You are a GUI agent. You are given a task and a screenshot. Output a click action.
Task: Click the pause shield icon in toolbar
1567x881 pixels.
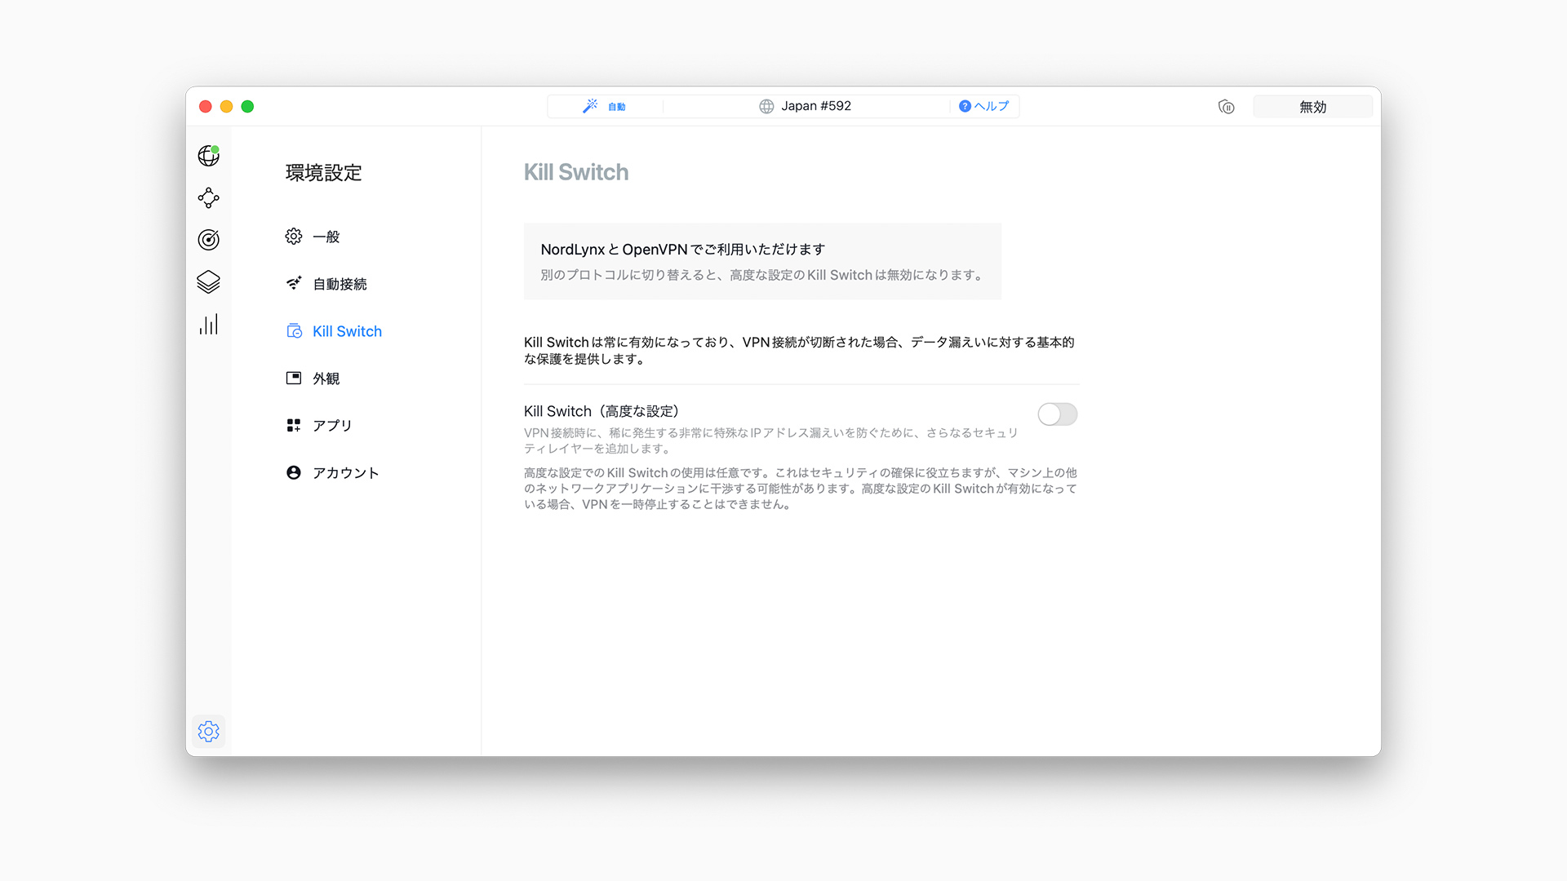pyautogui.click(x=1226, y=107)
